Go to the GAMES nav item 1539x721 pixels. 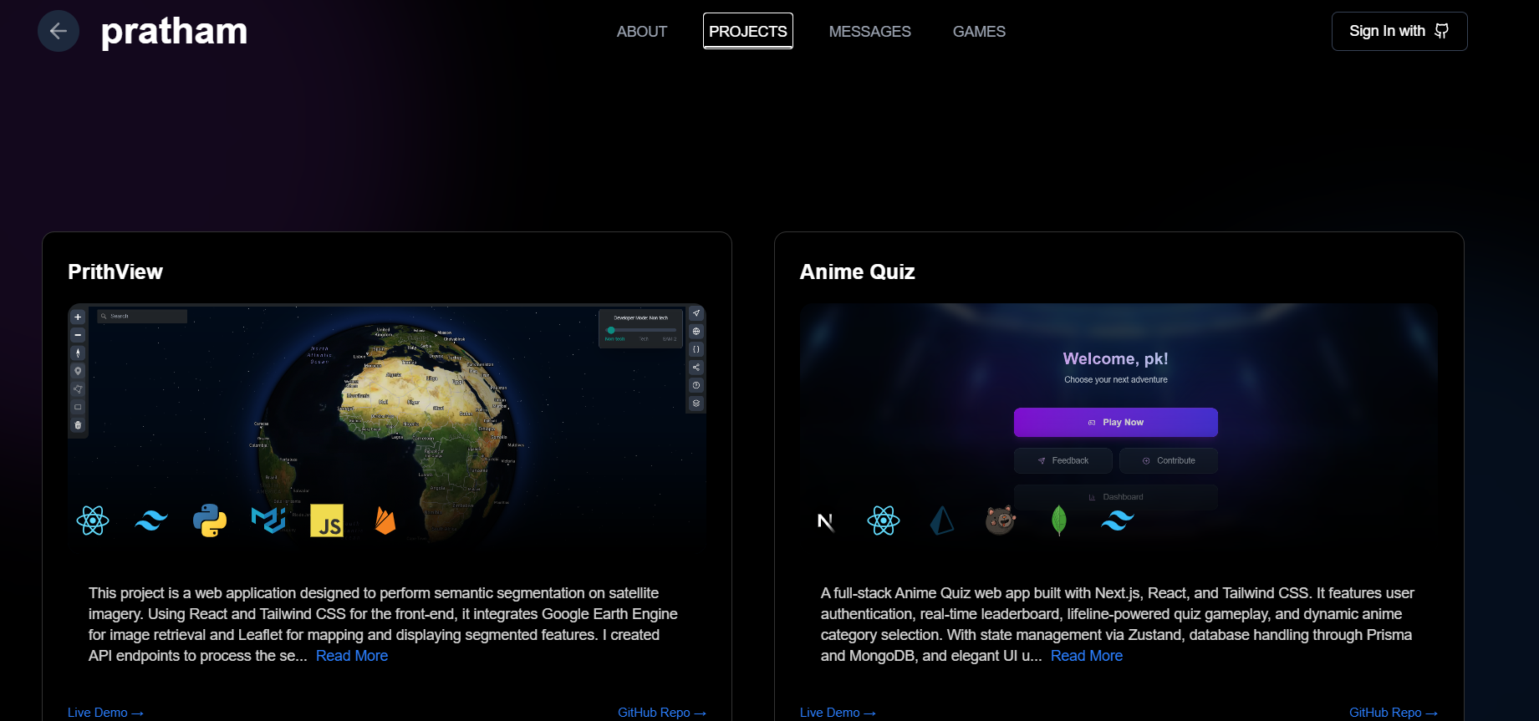tap(979, 32)
